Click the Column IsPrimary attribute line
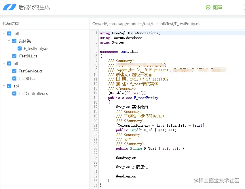The image size is (245, 189). (x=160, y=126)
